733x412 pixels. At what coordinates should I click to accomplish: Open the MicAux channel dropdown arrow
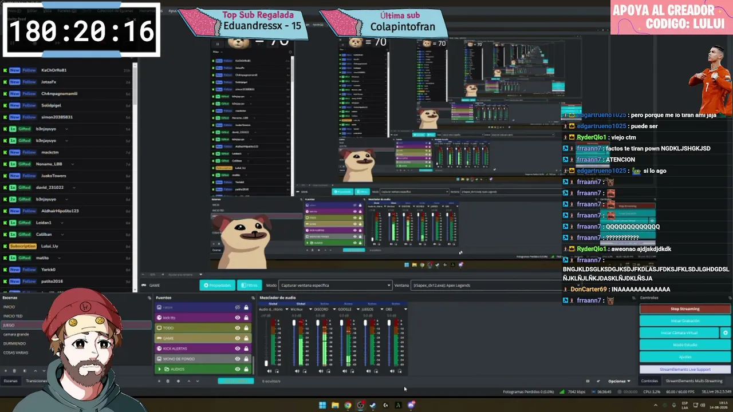[x=310, y=310]
